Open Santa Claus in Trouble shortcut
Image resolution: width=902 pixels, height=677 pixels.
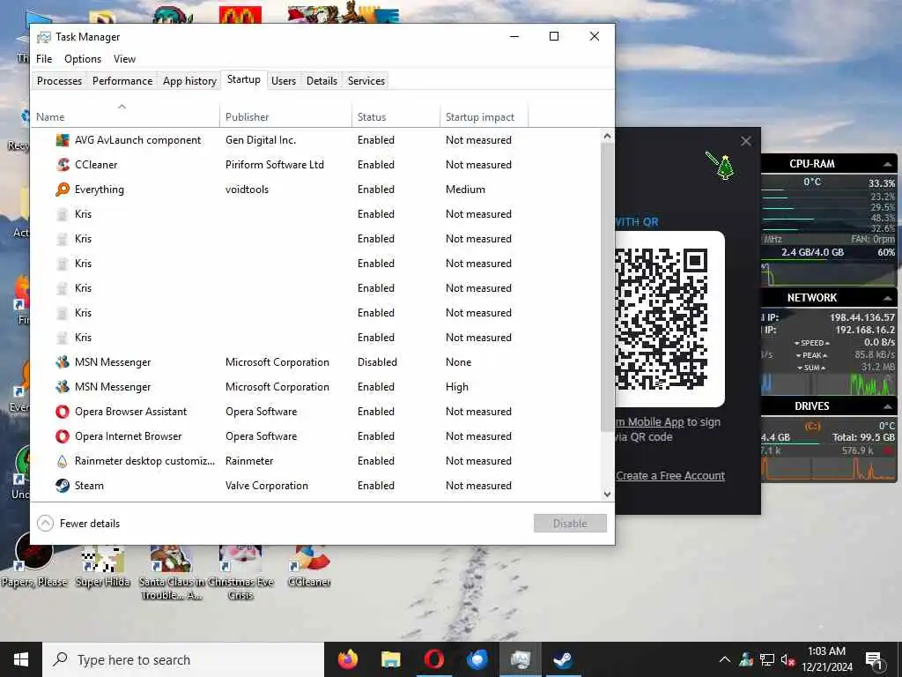pos(172,572)
